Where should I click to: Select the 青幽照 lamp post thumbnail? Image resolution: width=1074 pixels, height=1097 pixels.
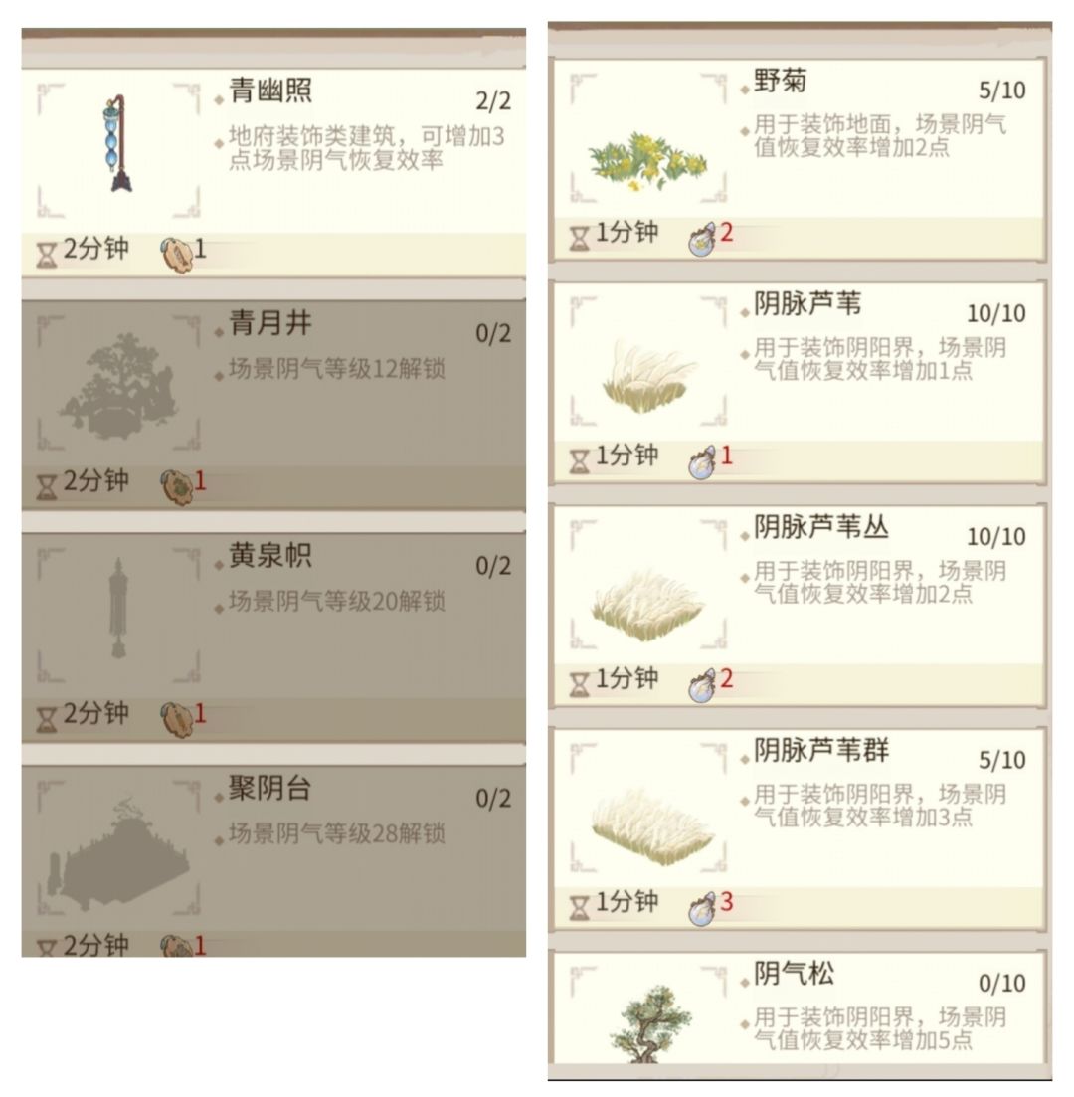[119, 143]
